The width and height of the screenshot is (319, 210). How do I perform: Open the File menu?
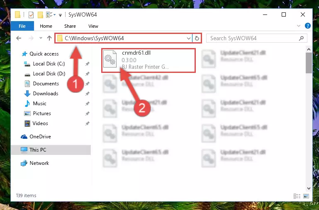[x=22, y=26]
